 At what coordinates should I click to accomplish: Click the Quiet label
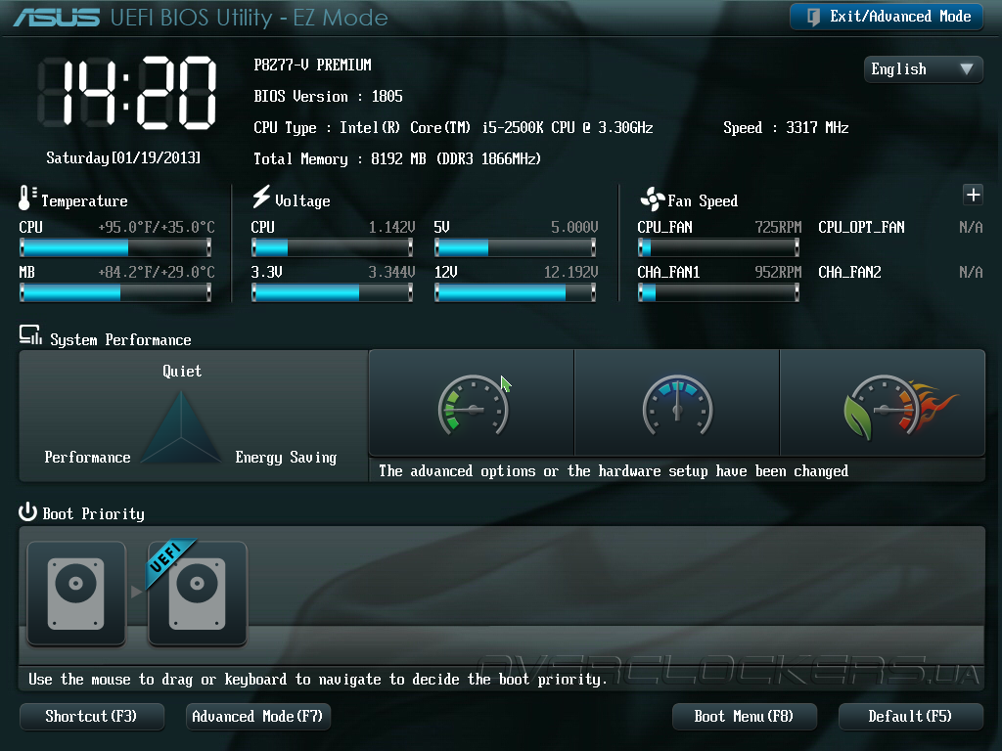coord(182,371)
